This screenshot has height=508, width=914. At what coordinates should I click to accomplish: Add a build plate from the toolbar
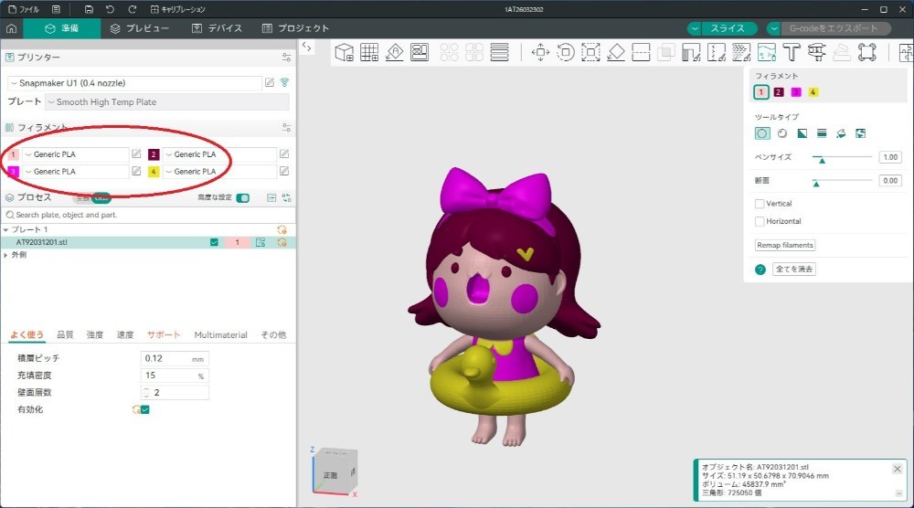(x=369, y=52)
